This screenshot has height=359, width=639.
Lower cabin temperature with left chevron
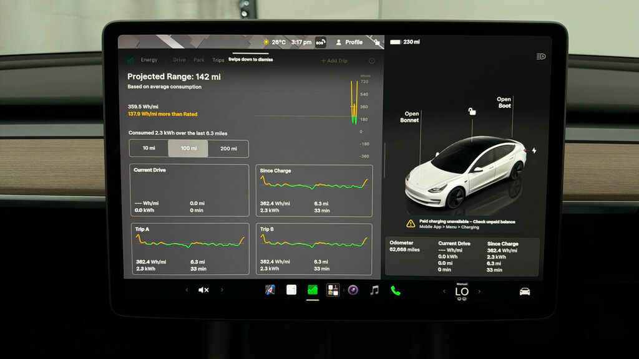pyautogui.click(x=444, y=292)
